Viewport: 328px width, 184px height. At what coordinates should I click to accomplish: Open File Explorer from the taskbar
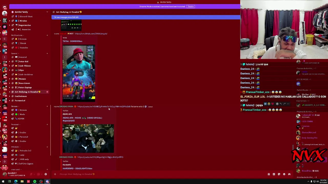(x=22, y=181)
